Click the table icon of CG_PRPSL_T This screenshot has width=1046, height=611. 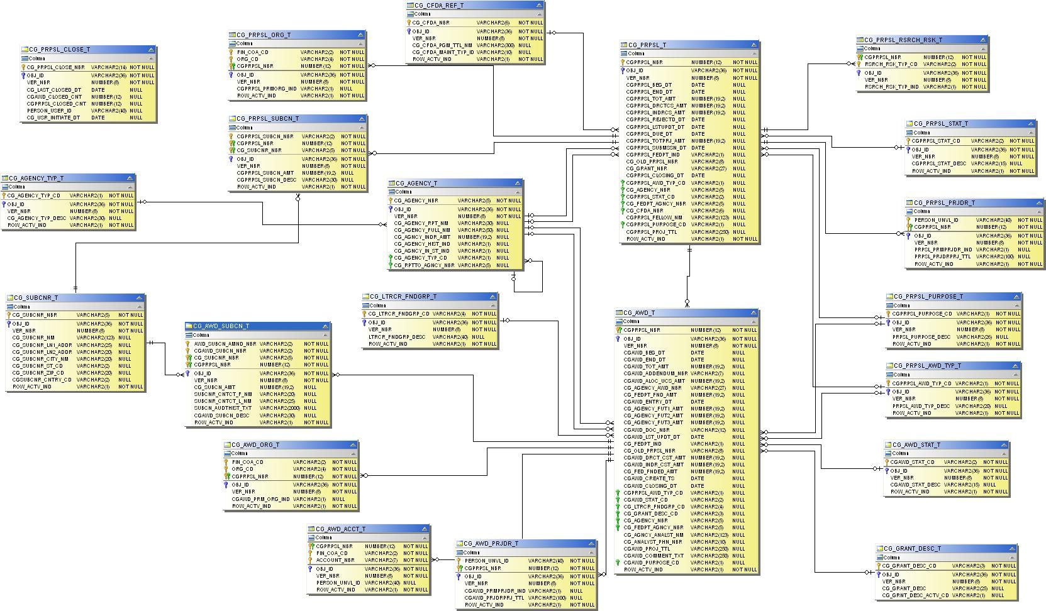click(624, 45)
